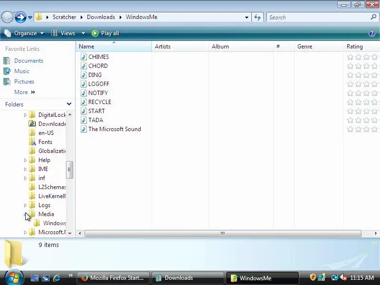Image resolution: width=380 pixels, height=285 pixels.
Task: Open Documents in Favorite Links
Action: tap(28, 61)
